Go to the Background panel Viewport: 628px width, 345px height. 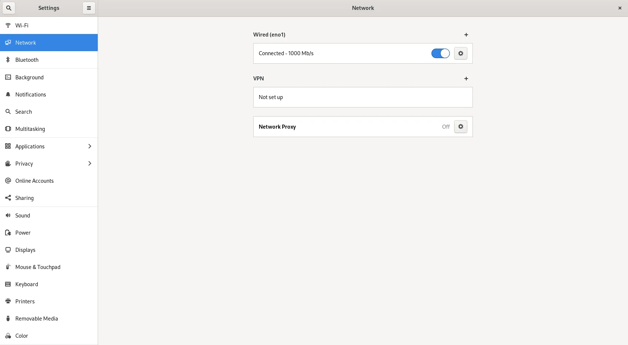pos(49,77)
